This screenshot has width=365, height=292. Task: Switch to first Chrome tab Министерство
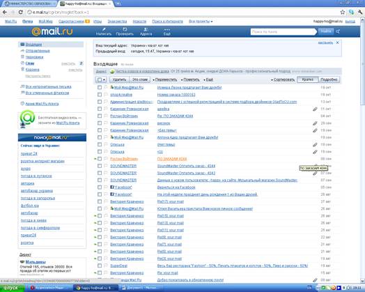click(x=30, y=3)
